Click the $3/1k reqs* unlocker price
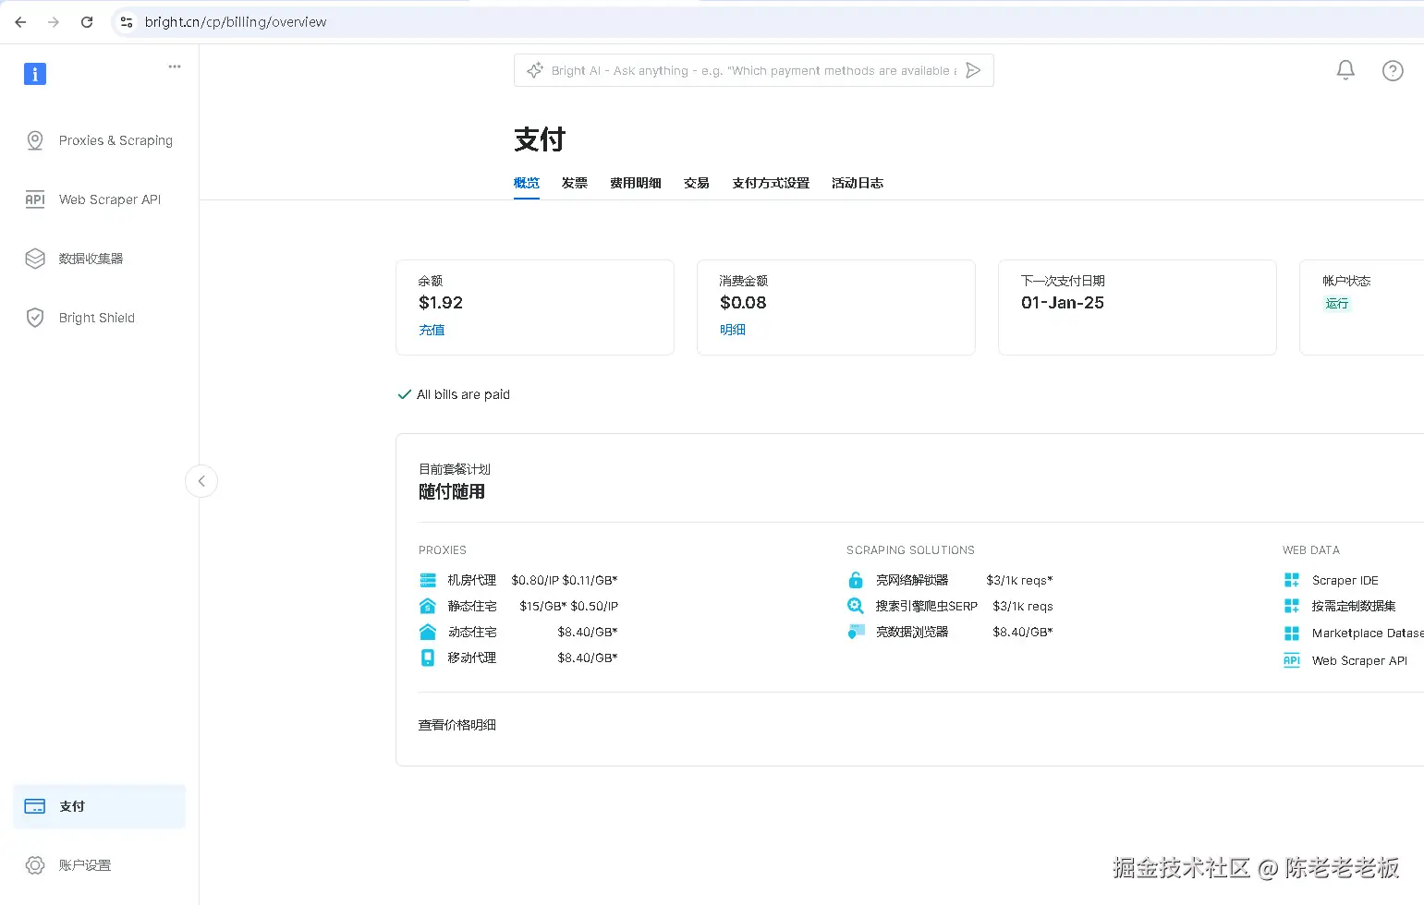This screenshot has width=1424, height=905. click(x=1019, y=580)
